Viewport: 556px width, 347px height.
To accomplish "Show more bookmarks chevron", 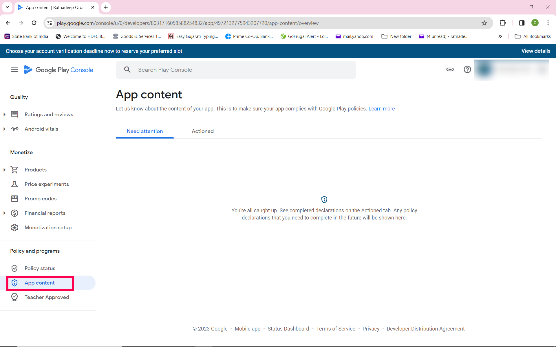I will tap(500, 36).
